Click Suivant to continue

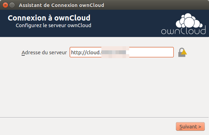click(x=190, y=127)
